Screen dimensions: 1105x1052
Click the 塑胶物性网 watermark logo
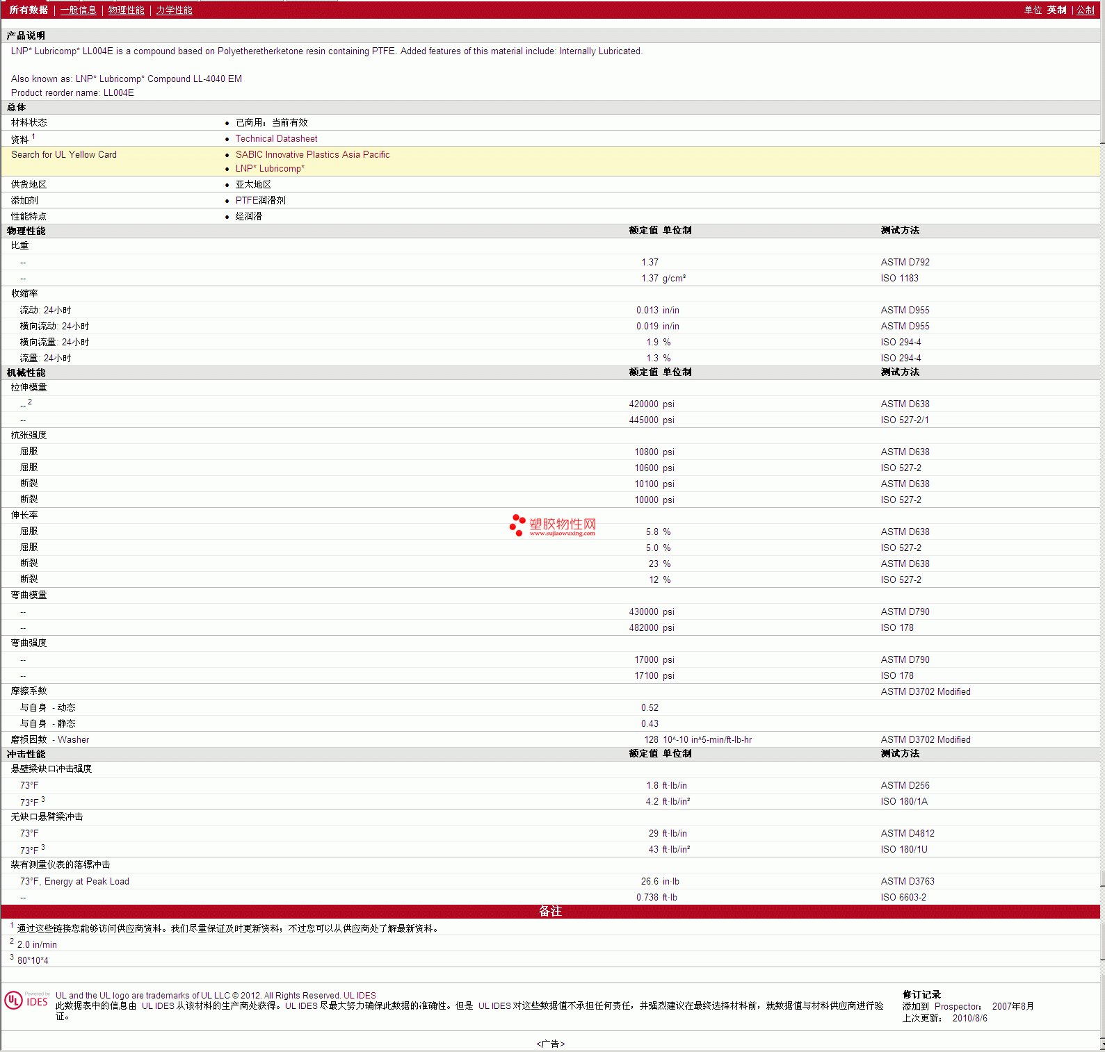tap(553, 525)
